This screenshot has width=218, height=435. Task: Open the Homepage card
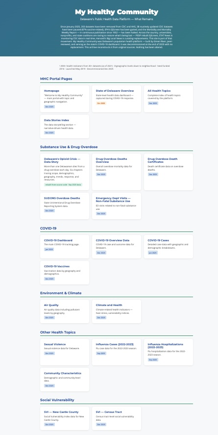pyautogui.click(x=65, y=99)
